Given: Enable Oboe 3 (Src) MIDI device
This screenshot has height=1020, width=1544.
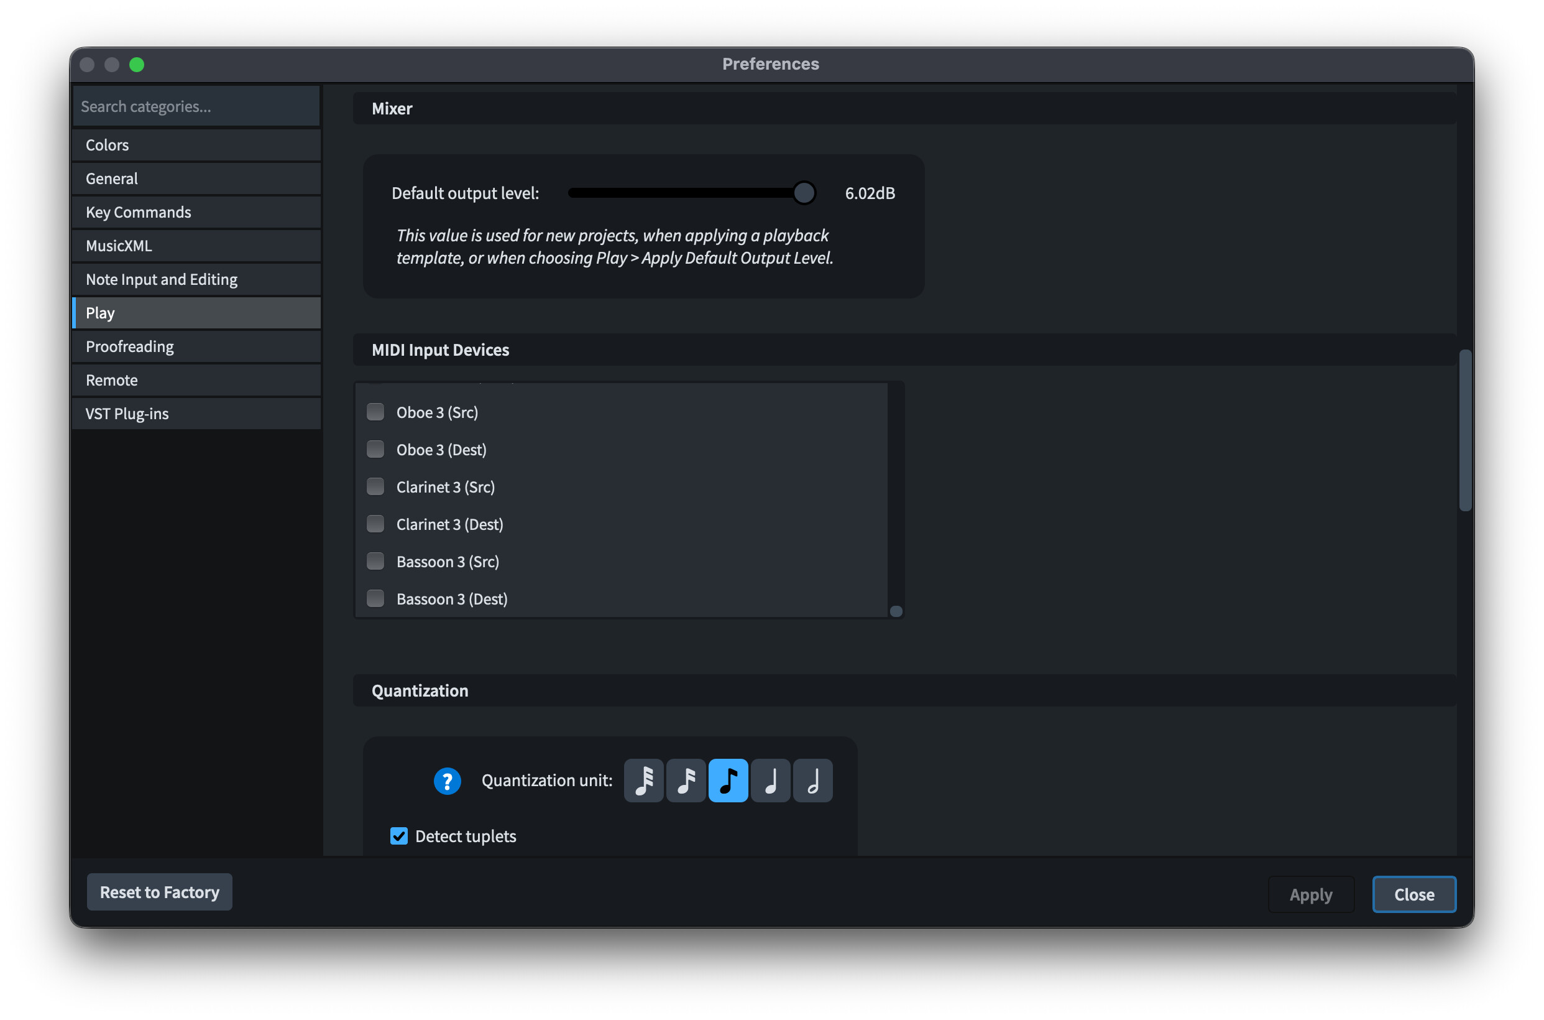Looking at the screenshot, I should 376,412.
